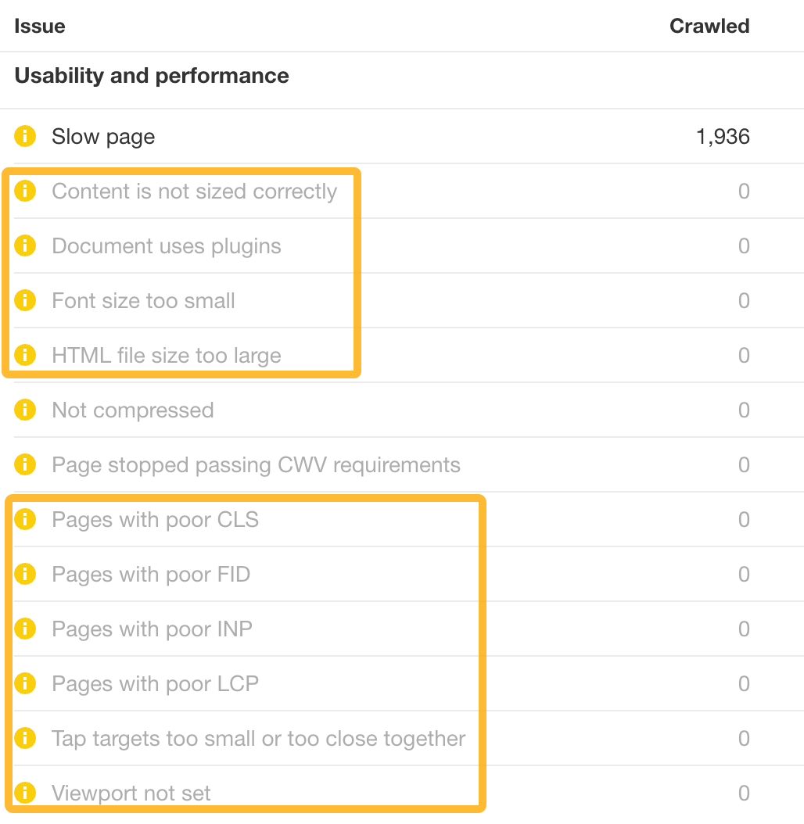Open info tooltip for Not compressed

(24, 410)
